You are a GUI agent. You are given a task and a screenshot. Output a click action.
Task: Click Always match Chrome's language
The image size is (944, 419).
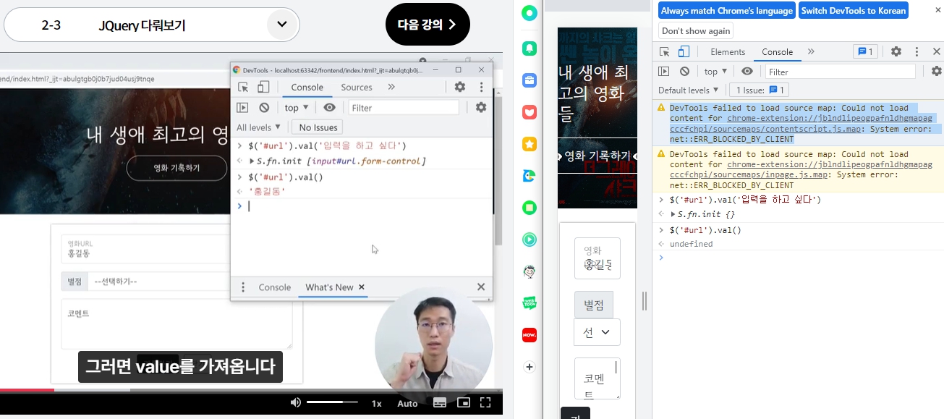click(x=727, y=11)
